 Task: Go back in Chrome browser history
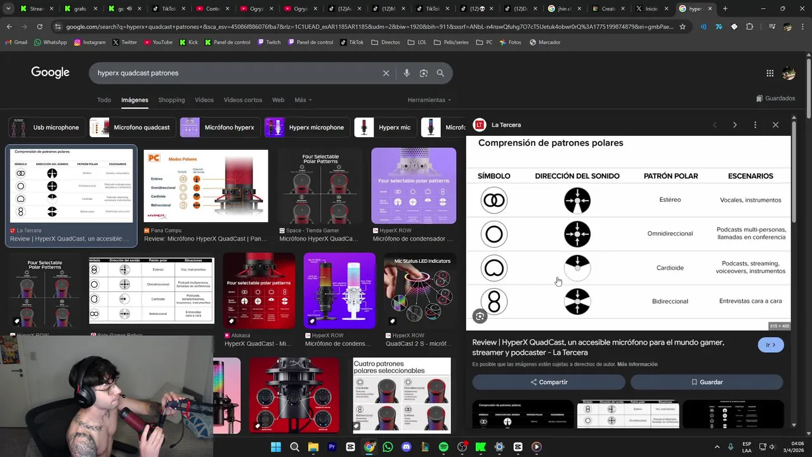click(x=9, y=27)
